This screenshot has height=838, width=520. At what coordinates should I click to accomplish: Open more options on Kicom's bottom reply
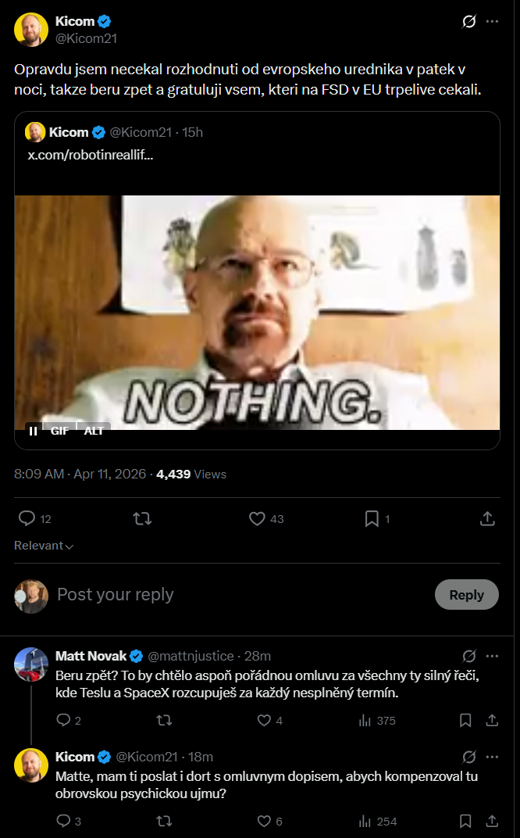coord(492,757)
